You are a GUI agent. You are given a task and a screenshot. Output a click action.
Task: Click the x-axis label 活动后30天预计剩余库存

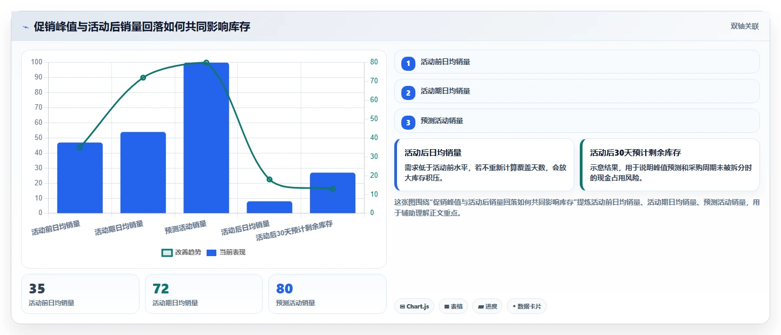tap(294, 231)
